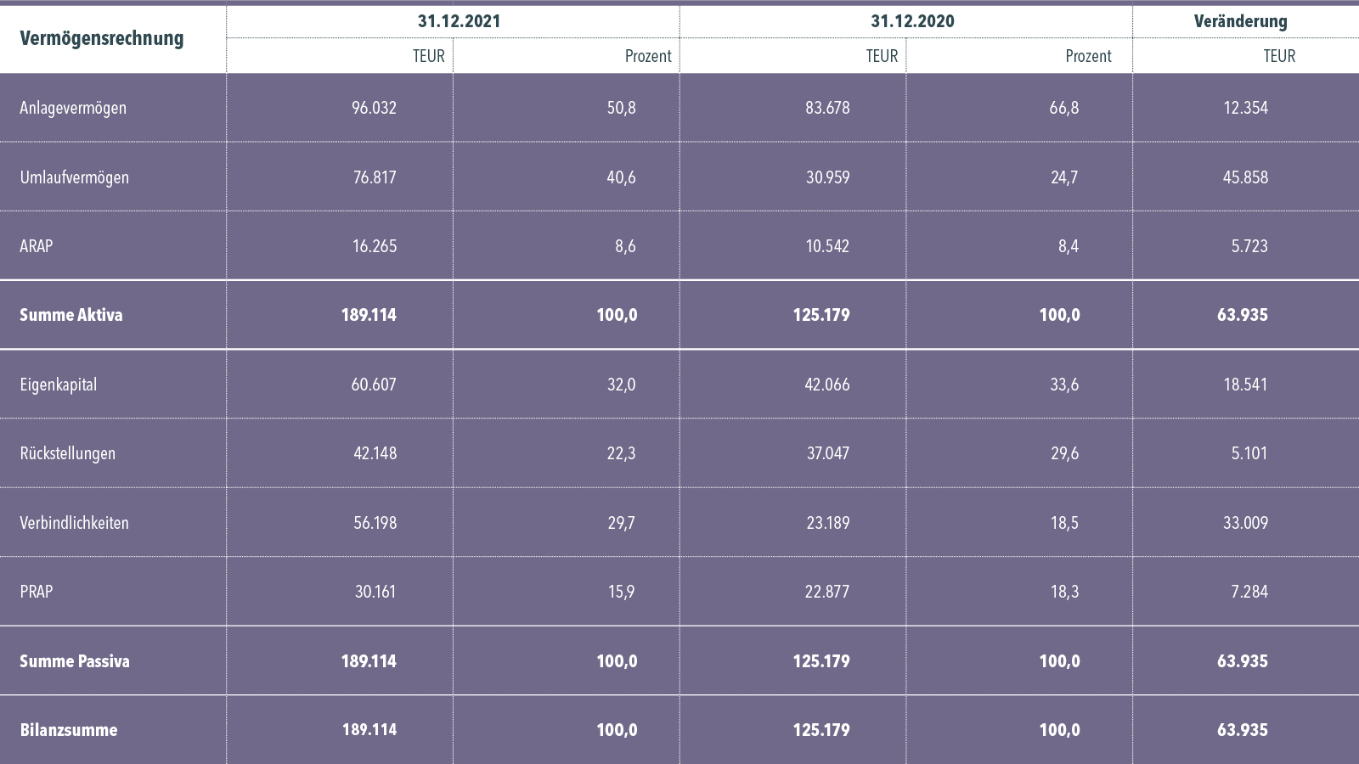
Task: Select the Summe Passiva row label
Action: click(x=75, y=661)
